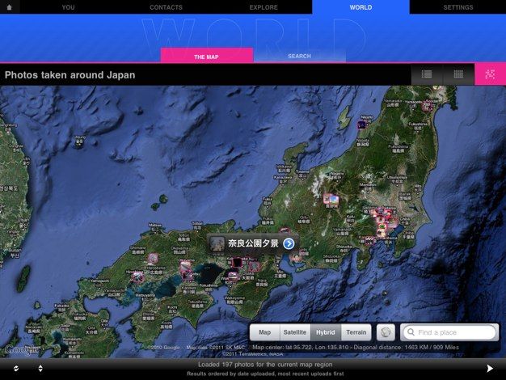Tap 'Loaded 197 photos' status text
506x380 pixels.
click(265, 365)
